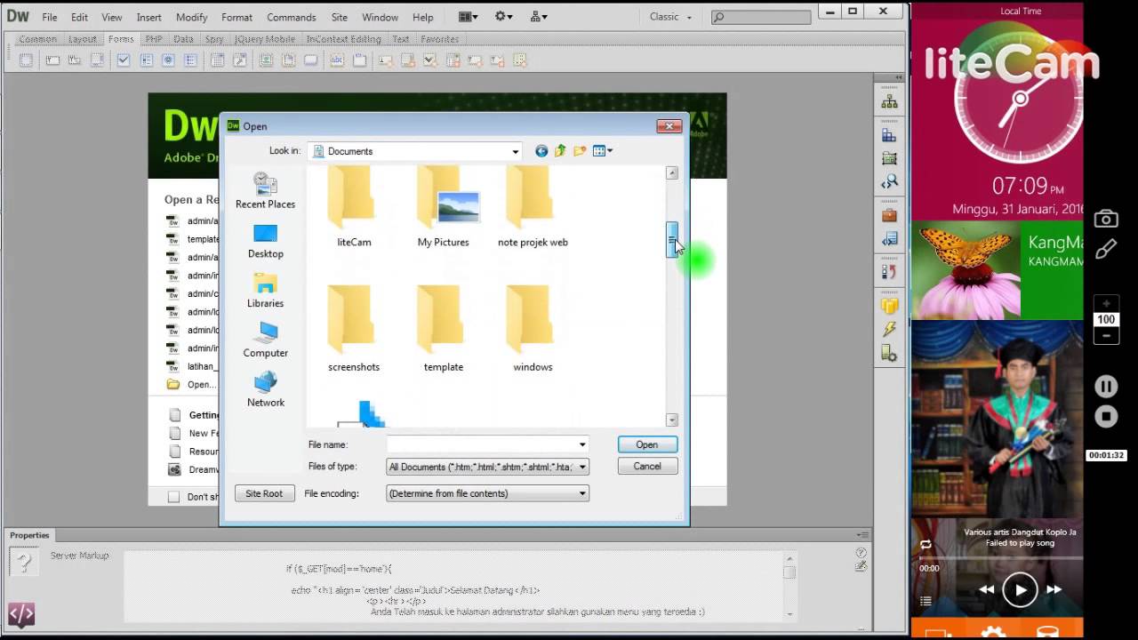Open the yellow Databases panel icon

point(889,307)
